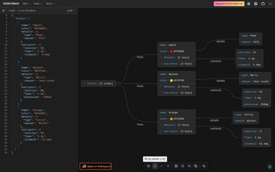The image size is (275, 172).
Task: Collapse nutrients row in Orange node
Action: [161, 131]
